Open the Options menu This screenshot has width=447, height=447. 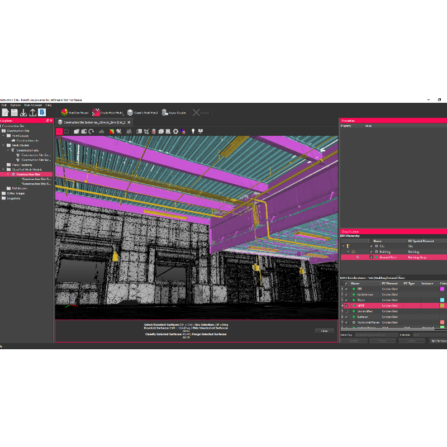point(16,105)
